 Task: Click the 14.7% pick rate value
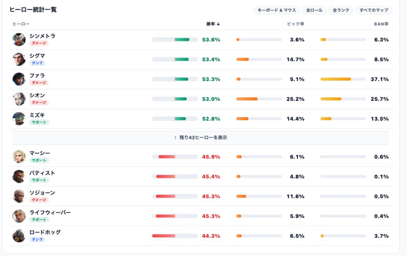(295, 59)
